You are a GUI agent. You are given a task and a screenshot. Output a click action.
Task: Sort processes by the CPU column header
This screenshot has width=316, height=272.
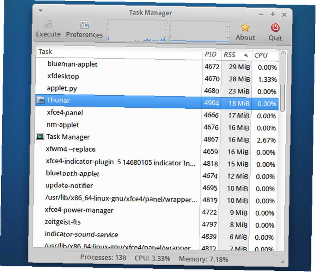tap(265, 55)
